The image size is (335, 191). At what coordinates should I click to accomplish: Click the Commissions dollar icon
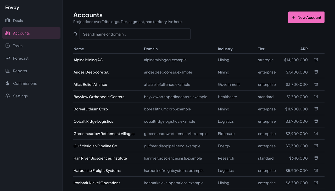pos(8,83)
